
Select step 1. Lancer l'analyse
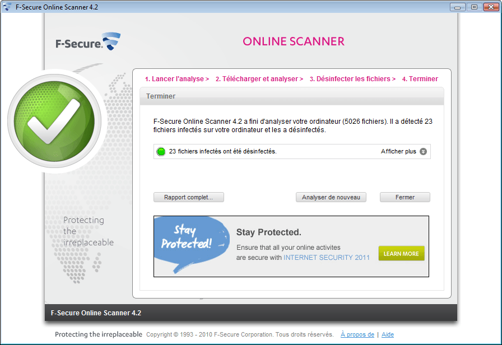[177, 79]
